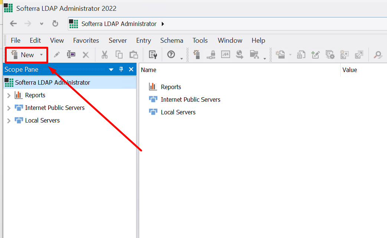The height and width of the screenshot is (238, 387).
Task: Open the Schema menu
Action: [x=171, y=40]
